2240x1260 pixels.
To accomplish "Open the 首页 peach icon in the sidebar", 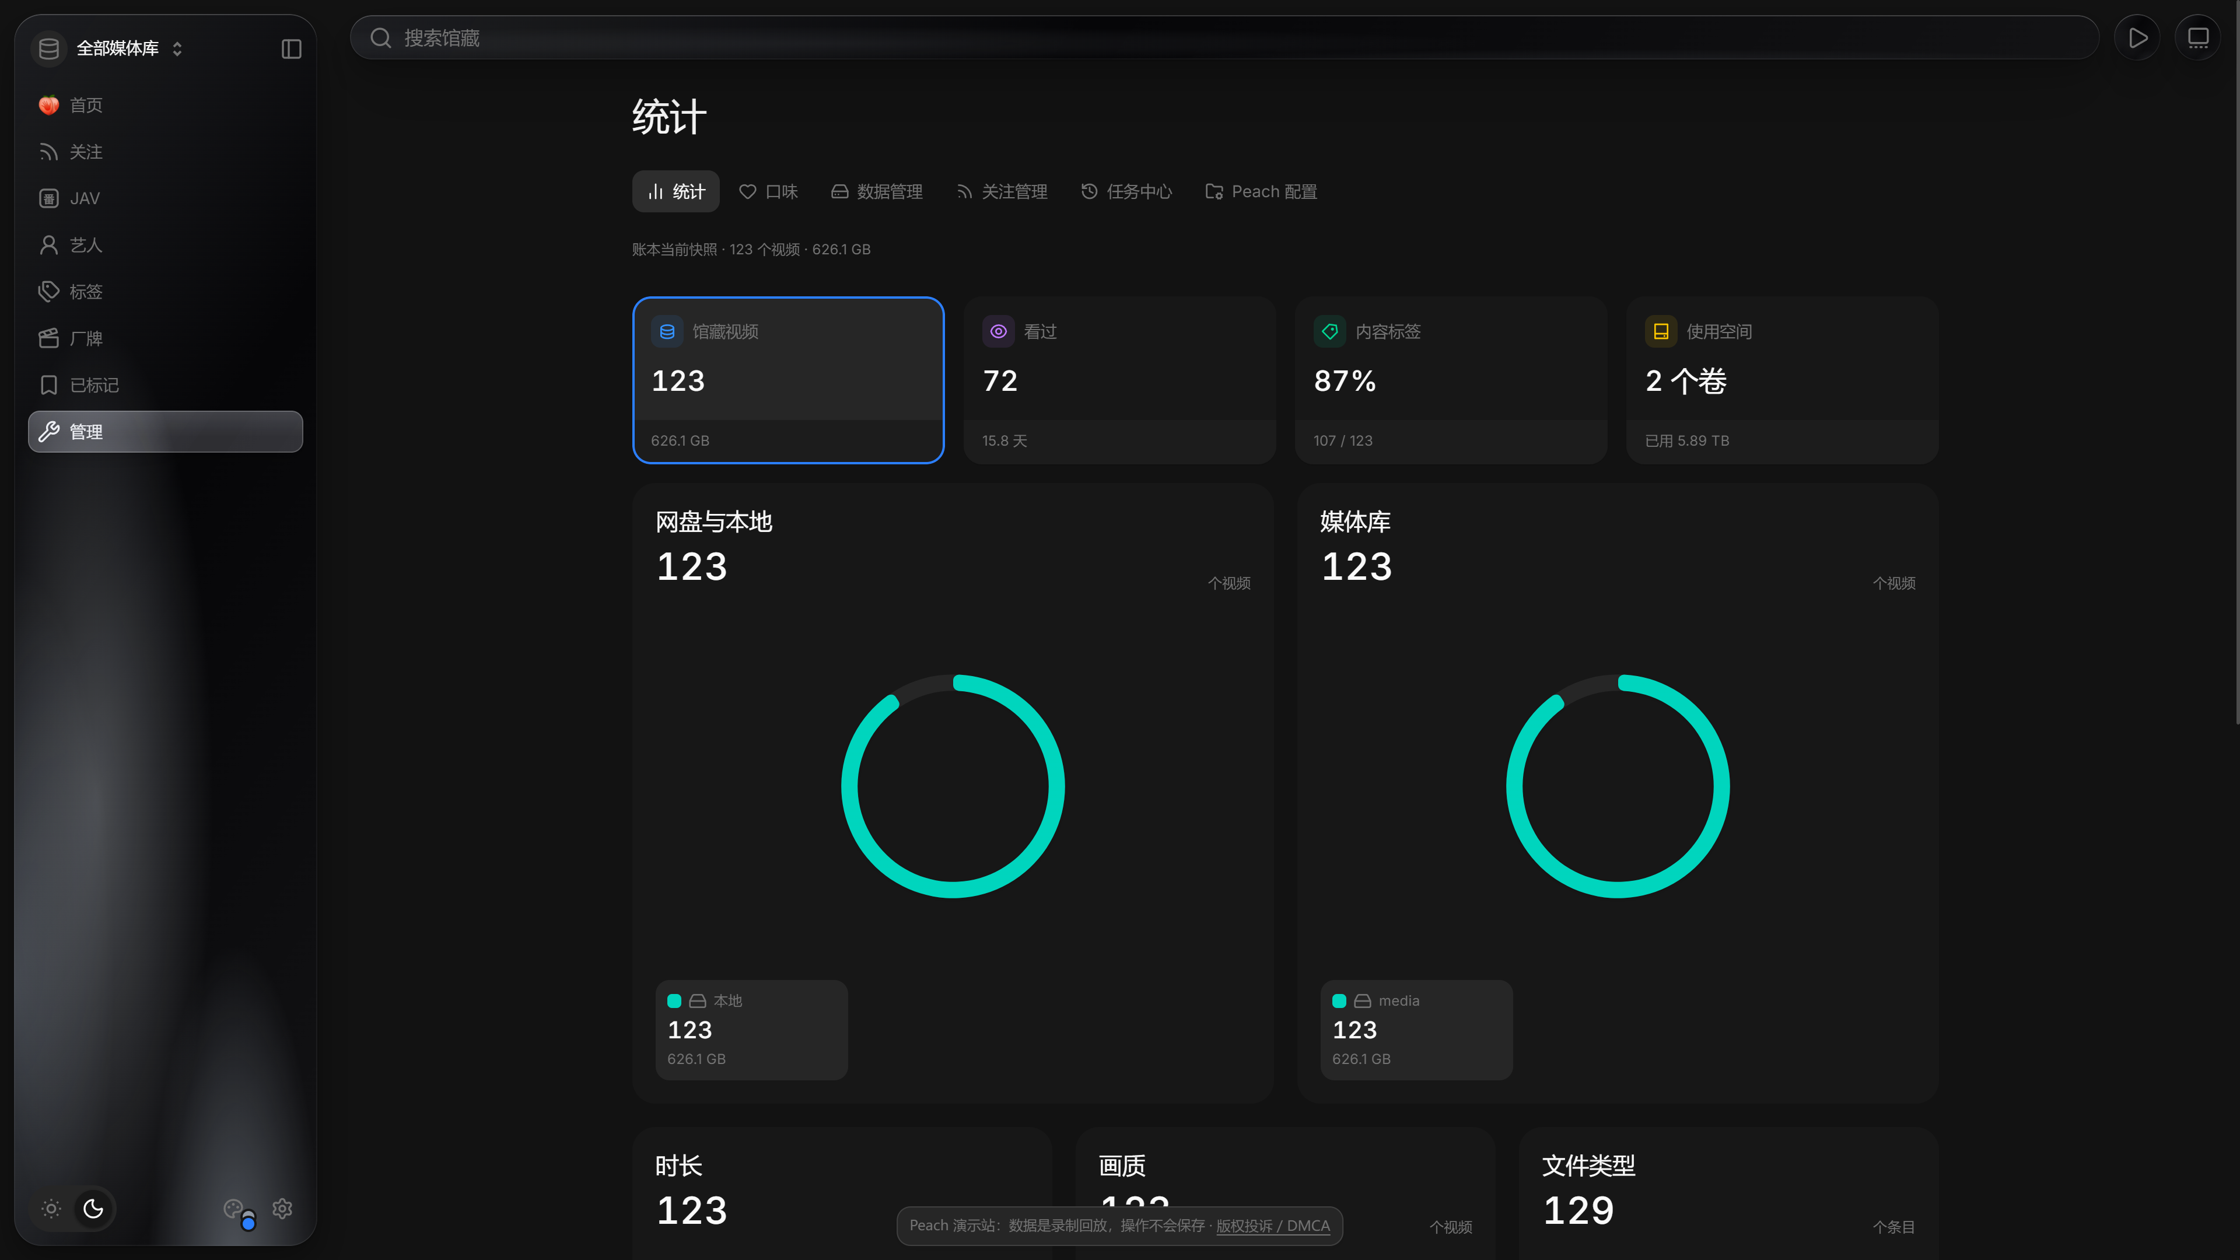I will [x=48, y=105].
